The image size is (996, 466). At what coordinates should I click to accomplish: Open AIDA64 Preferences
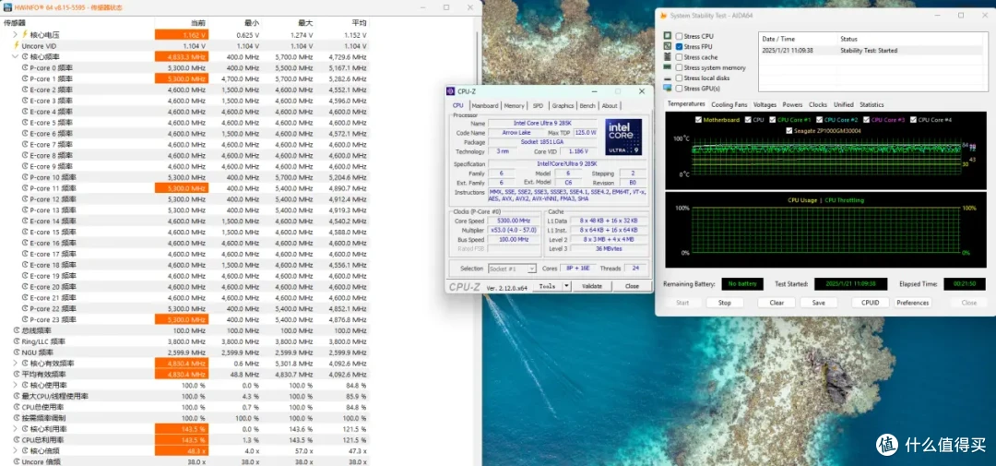(913, 303)
